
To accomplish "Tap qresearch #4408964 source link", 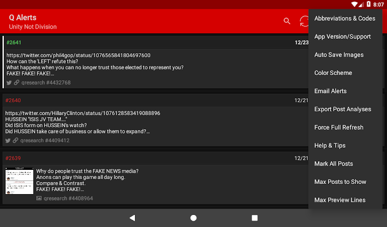I will coord(68,198).
